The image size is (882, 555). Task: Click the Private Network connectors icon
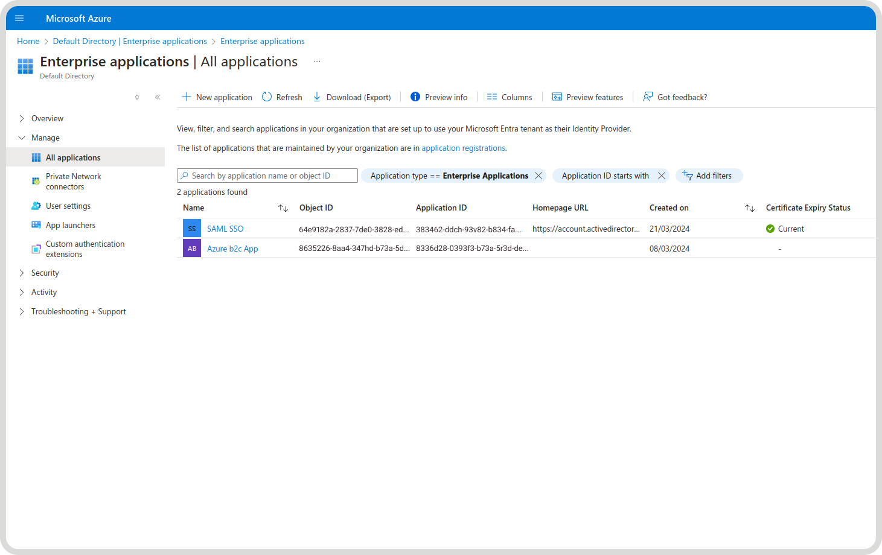click(36, 181)
